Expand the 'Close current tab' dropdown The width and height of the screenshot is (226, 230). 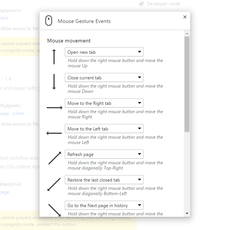pos(104,78)
